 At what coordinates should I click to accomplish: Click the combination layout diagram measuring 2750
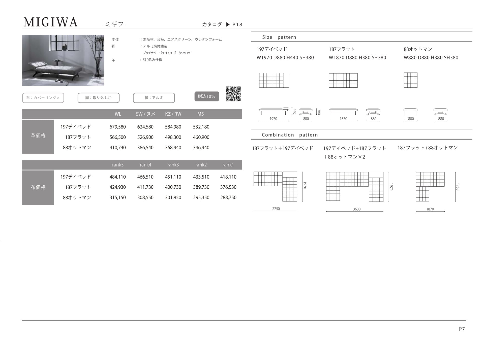[x=275, y=187]
